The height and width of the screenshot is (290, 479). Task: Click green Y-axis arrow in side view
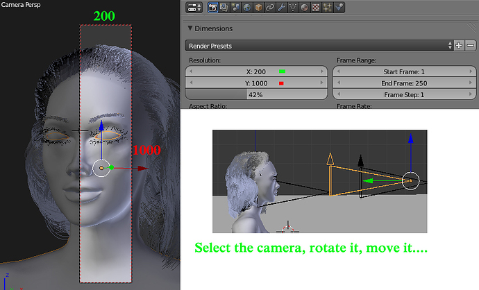point(368,181)
